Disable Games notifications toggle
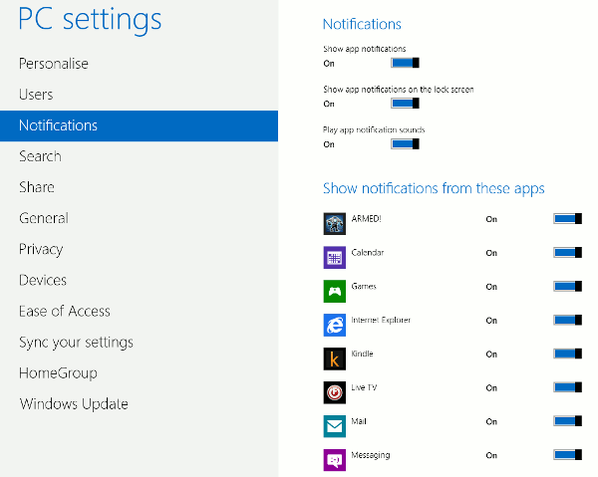Viewport: 598px width, 477px height. (567, 286)
